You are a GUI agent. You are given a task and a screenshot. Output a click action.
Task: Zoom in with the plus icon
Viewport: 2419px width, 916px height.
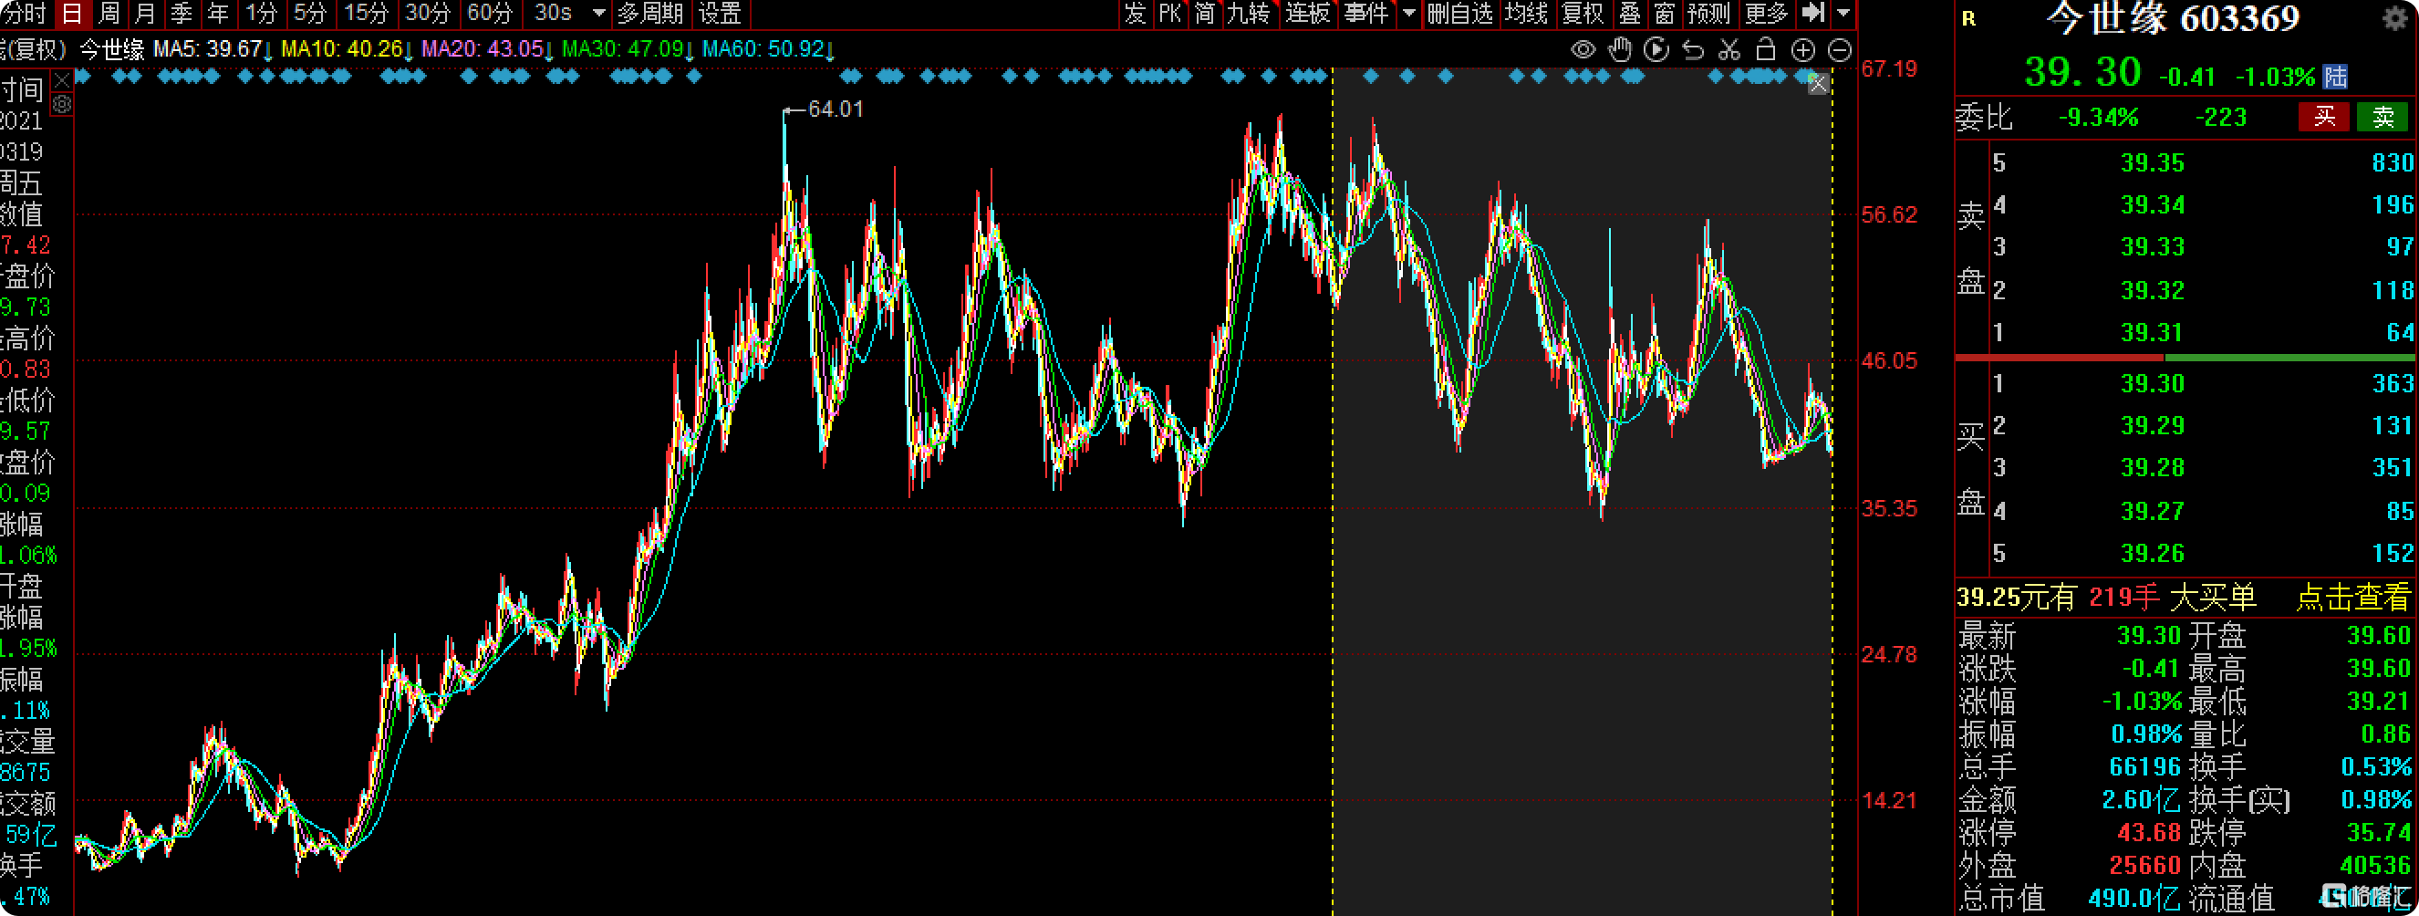pos(1803,50)
